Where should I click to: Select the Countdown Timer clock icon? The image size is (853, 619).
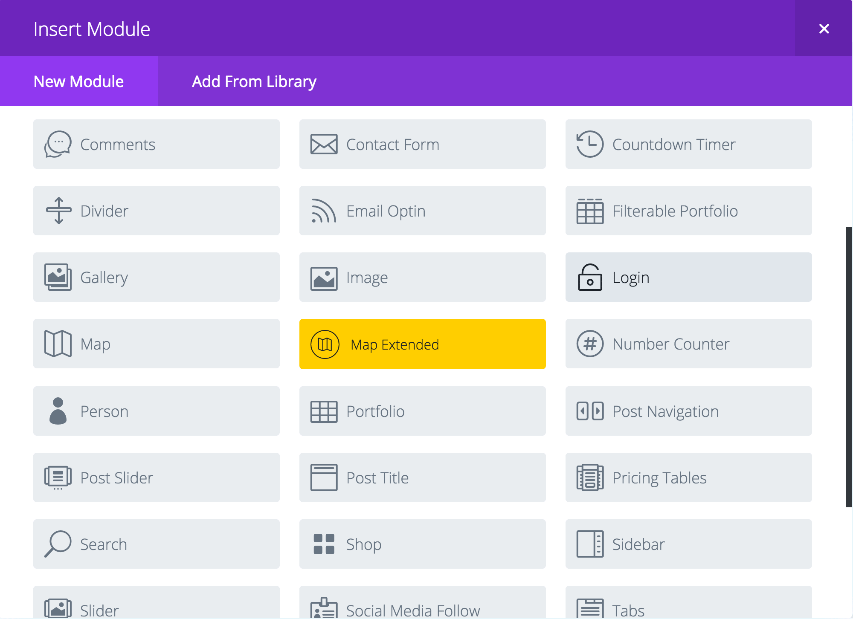pos(590,144)
